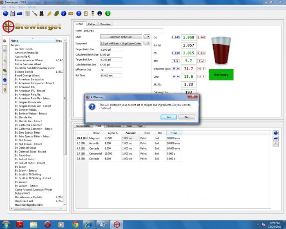286x229 pixels.
Task: Click the green Way hoppy indicator
Action: coord(221,75)
